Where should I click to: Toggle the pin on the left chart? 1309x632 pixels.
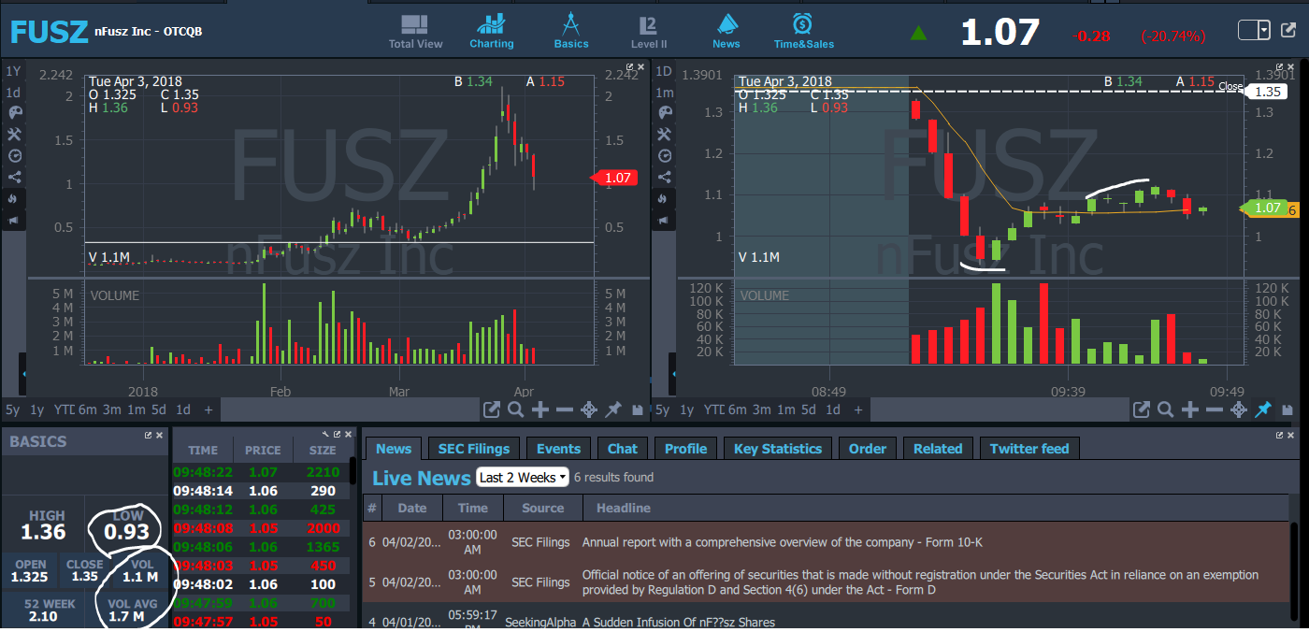(613, 409)
